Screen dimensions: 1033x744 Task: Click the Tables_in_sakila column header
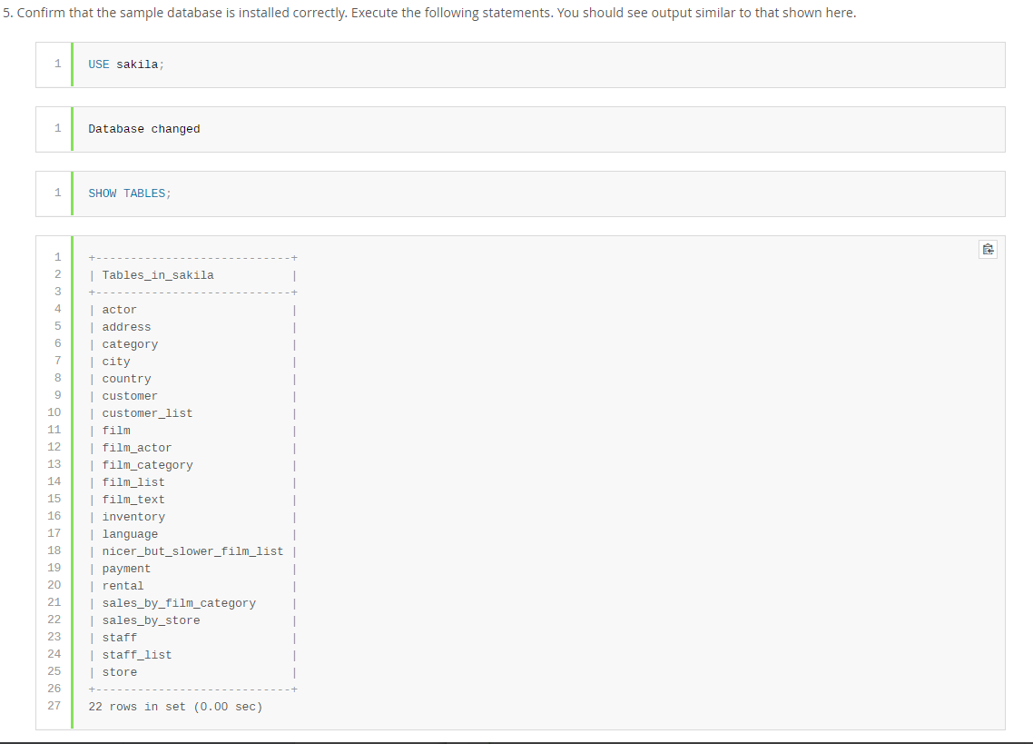pyautogui.click(x=158, y=274)
